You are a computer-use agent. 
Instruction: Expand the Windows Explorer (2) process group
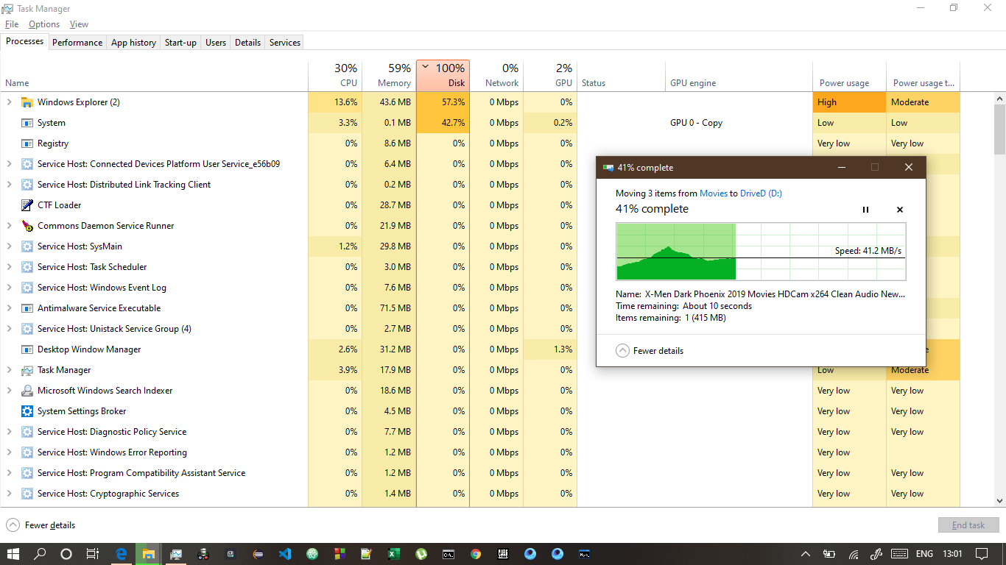(x=9, y=102)
